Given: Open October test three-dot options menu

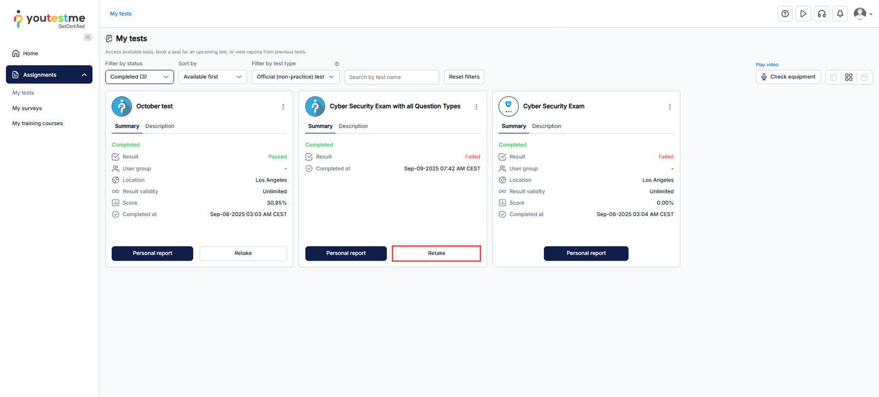Looking at the screenshot, I should coord(283,107).
